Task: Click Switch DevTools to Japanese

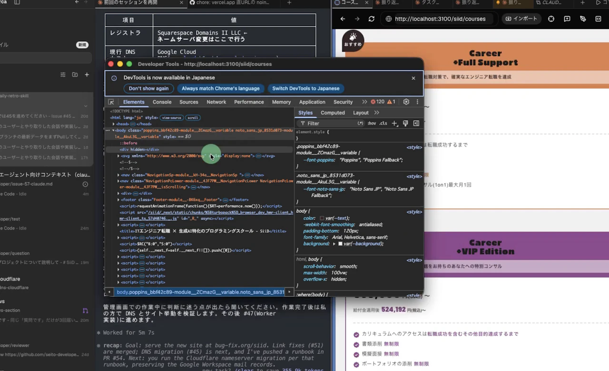Action: coord(306,88)
